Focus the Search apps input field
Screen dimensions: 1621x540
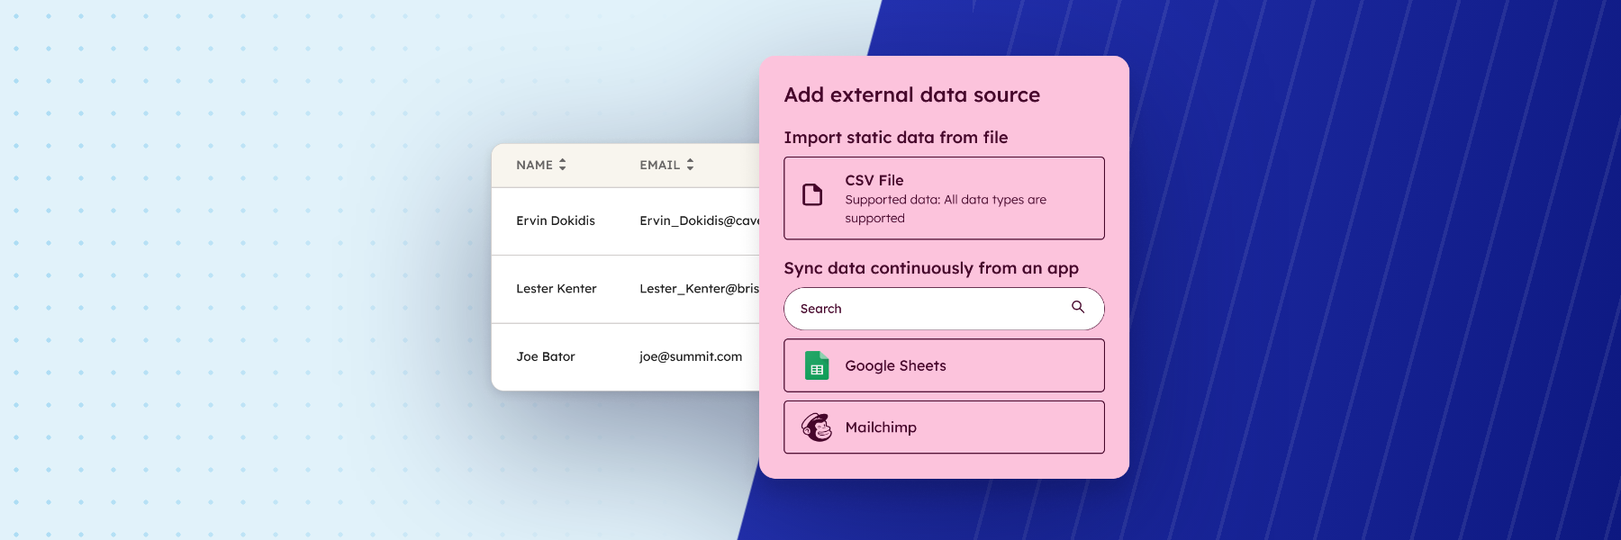[x=944, y=309]
